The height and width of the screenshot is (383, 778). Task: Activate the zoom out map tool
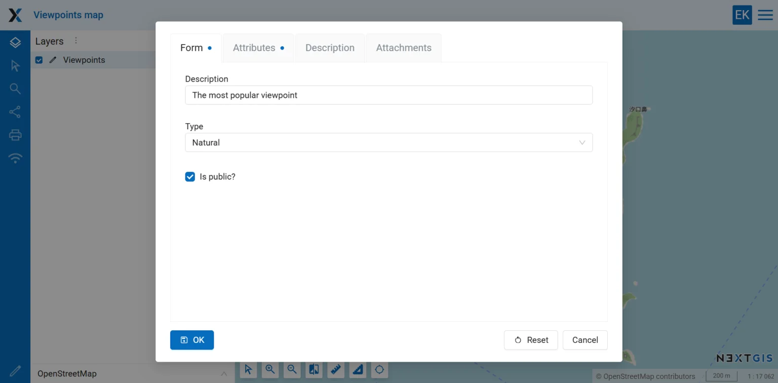[292, 369]
